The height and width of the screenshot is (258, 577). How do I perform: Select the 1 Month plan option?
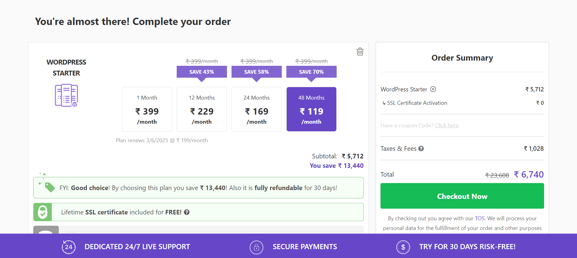147,109
